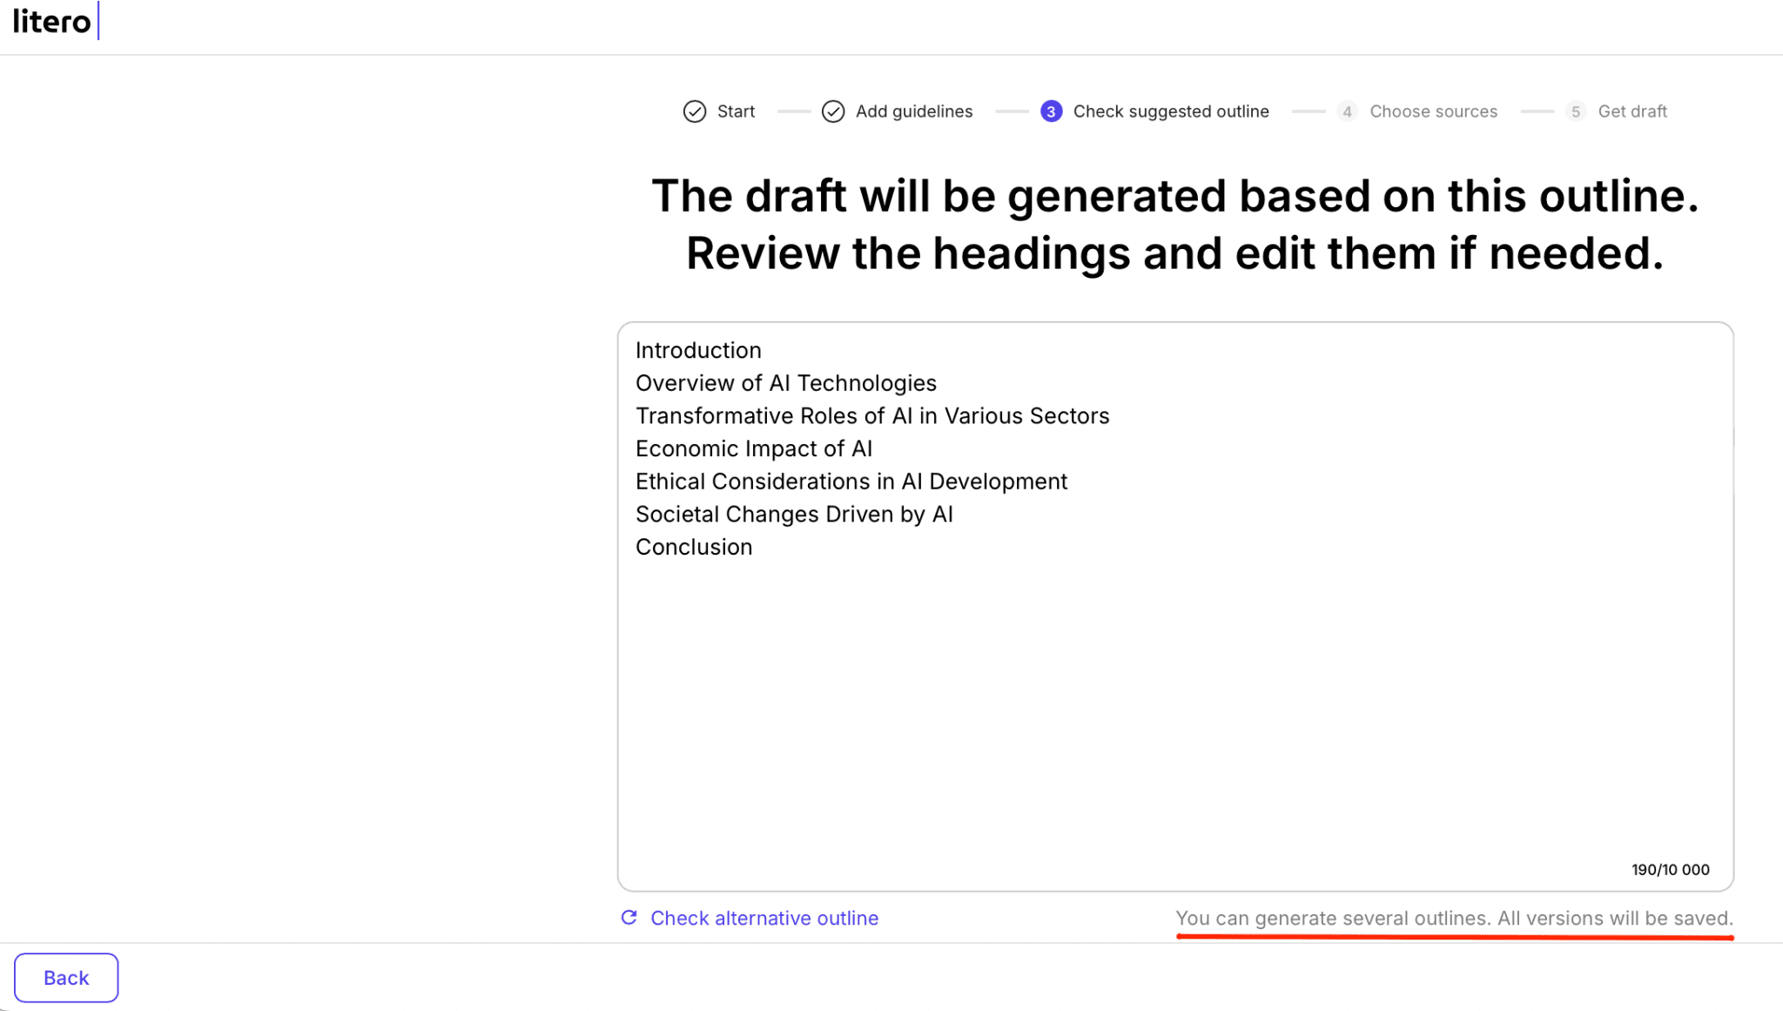Viewport: 1783px width, 1011px height.
Task: Select the Check suggested outline step label
Action: click(x=1171, y=111)
